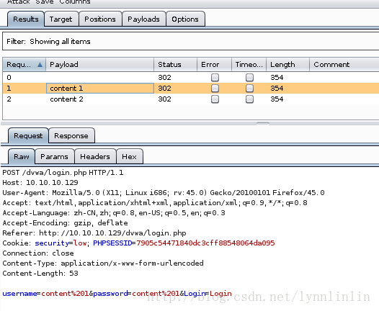Image resolution: width=379 pixels, height=311 pixels.
Task: Toggle Timeout checkbox for request 1
Action: (249, 89)
